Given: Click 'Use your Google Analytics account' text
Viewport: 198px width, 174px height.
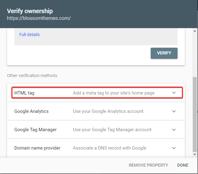Looking at the screenshot, I should click(108, 111).
